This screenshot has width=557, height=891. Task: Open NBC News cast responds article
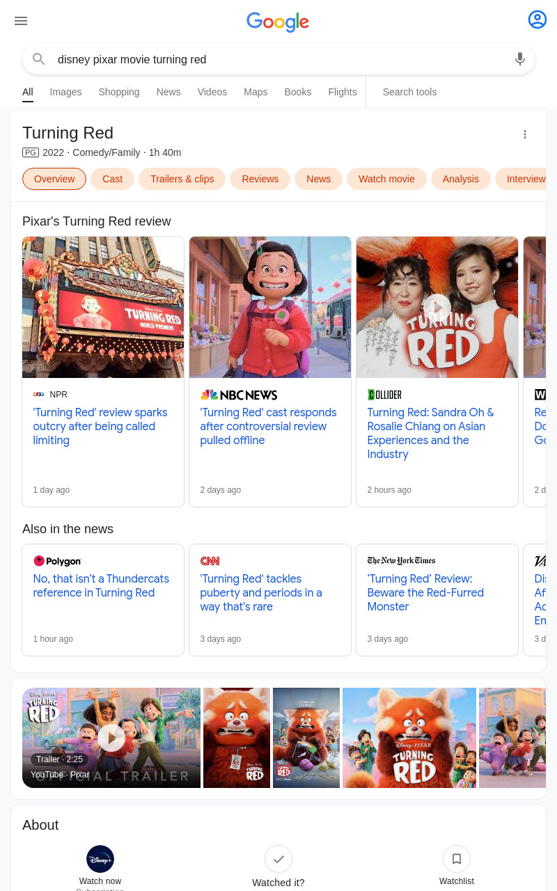click(268, 426)
